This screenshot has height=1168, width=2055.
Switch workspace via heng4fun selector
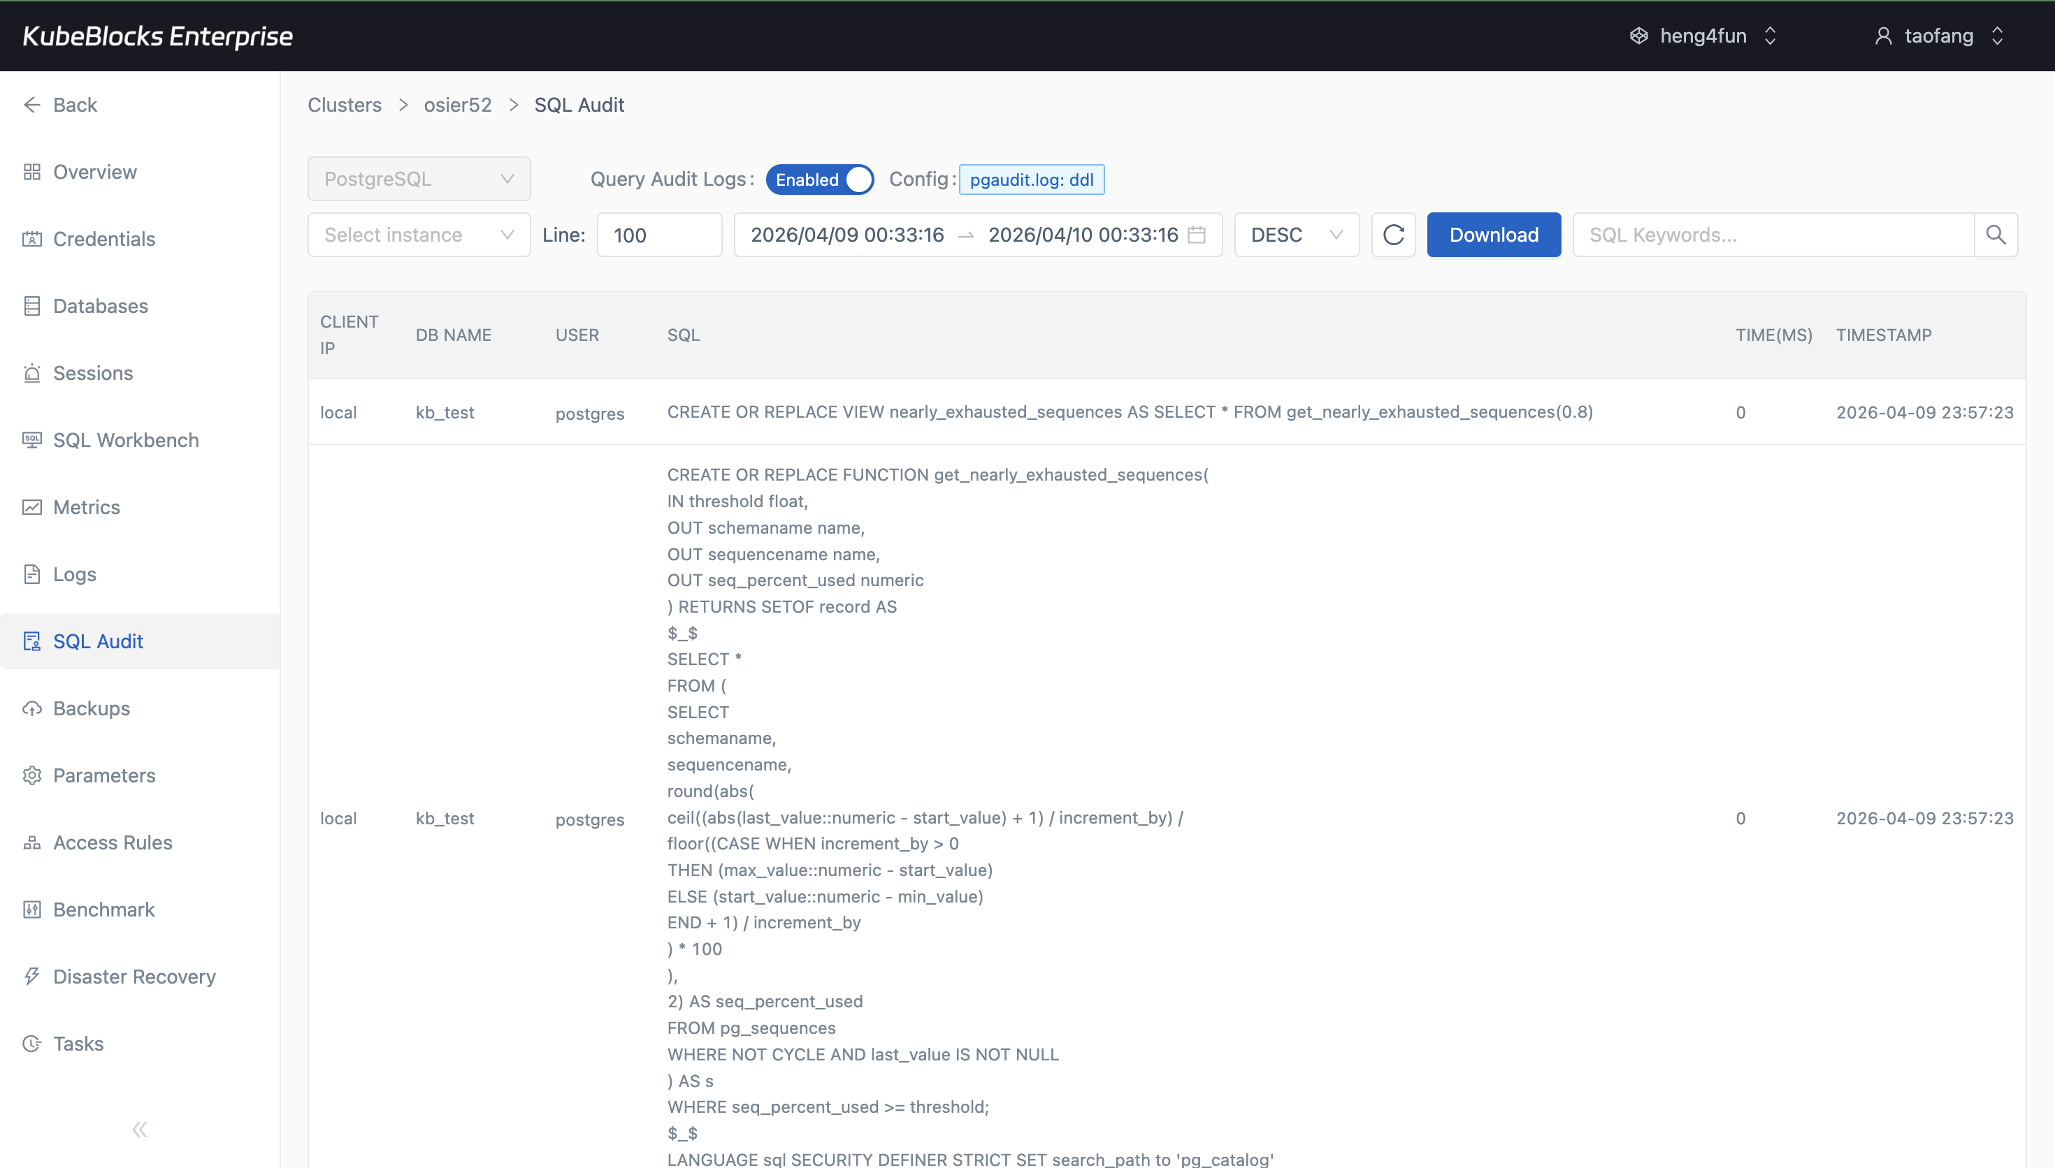1702,36
